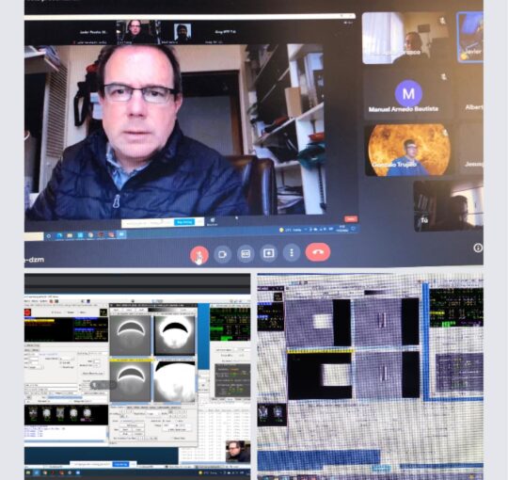The height and width of the screenshot is (480, 508).
Task: Click the black panel with white rectangle
Action: coord(320,376)
